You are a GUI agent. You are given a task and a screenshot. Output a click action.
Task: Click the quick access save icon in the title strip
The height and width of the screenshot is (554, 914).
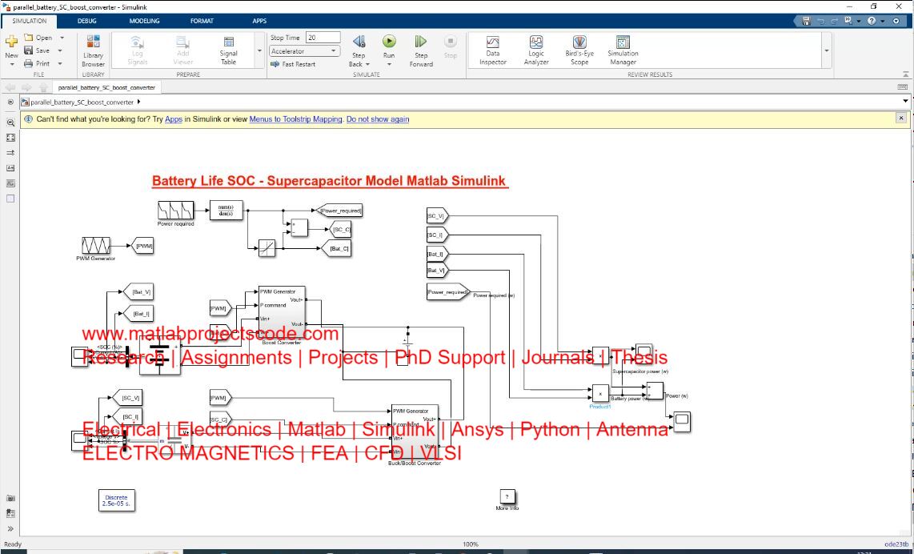pyautogui.click(x=806, y=21)
